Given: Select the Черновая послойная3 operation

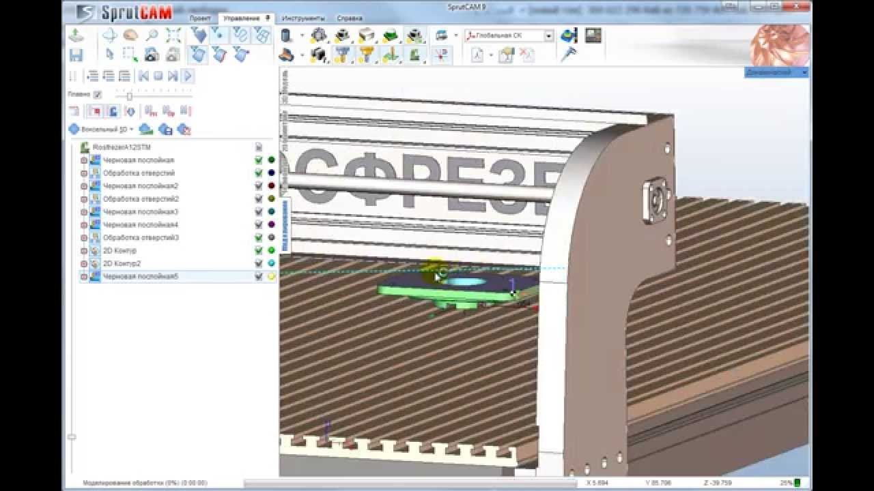Looking at the screenshot, I should click(x=141, y=212).
